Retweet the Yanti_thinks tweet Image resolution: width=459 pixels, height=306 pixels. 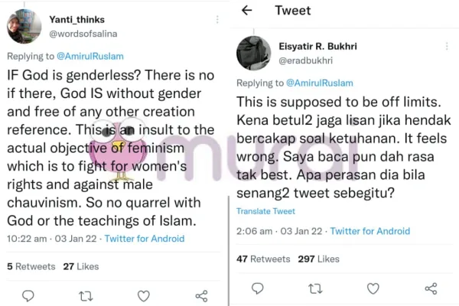coord(86,295)
